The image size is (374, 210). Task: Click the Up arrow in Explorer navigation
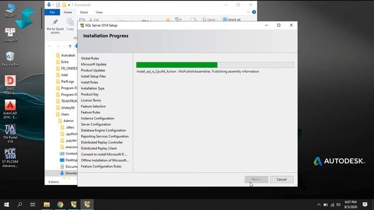[x=70, y=46]
